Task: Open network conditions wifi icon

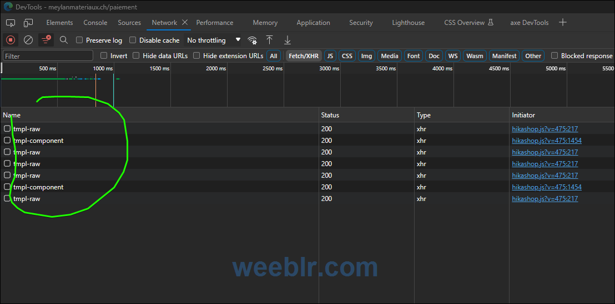Action: (252, 40)
